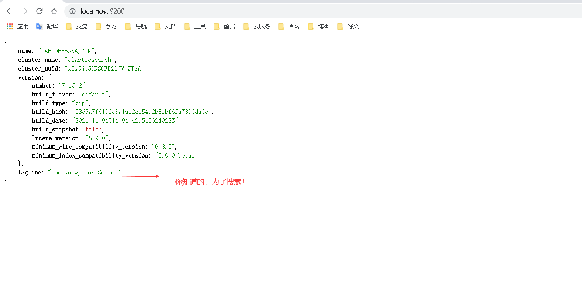View site information icon in address bar
This screenshot has height=307, width=582.
(73, 11)
